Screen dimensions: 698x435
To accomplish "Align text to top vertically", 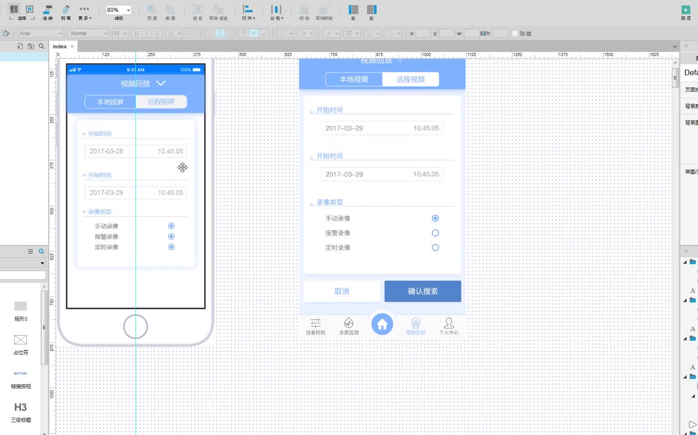I will click(x=243, y=33).
